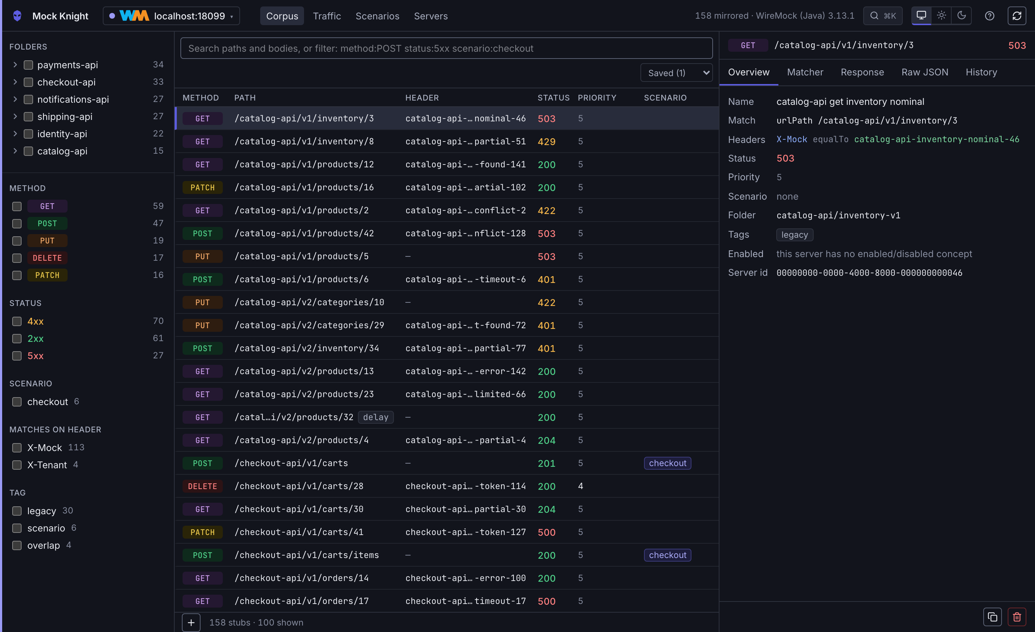Select the /checkout-api/v1/orders/17 row
1035x632 pixels.
(x=446, y=601)
